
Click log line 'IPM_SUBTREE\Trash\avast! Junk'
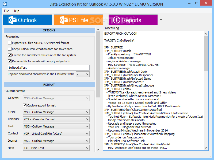tap(126, 72)
